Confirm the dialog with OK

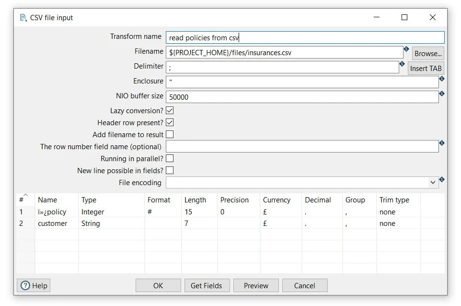pos(158,285)
